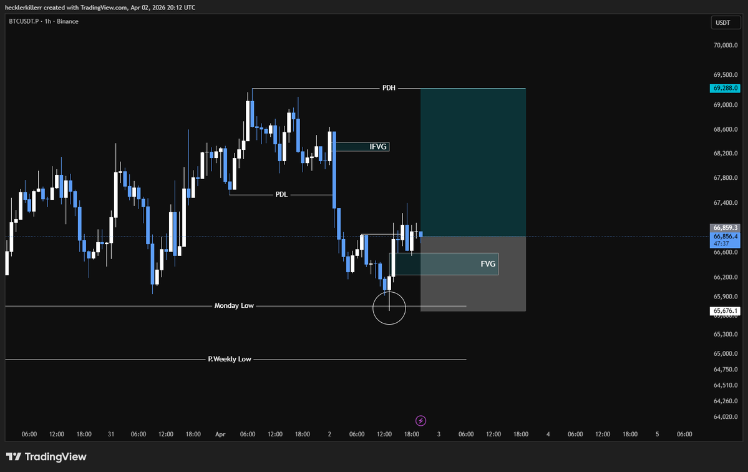
Task: Click the 69,288.0 target price tag
Action: pos(725,88)
